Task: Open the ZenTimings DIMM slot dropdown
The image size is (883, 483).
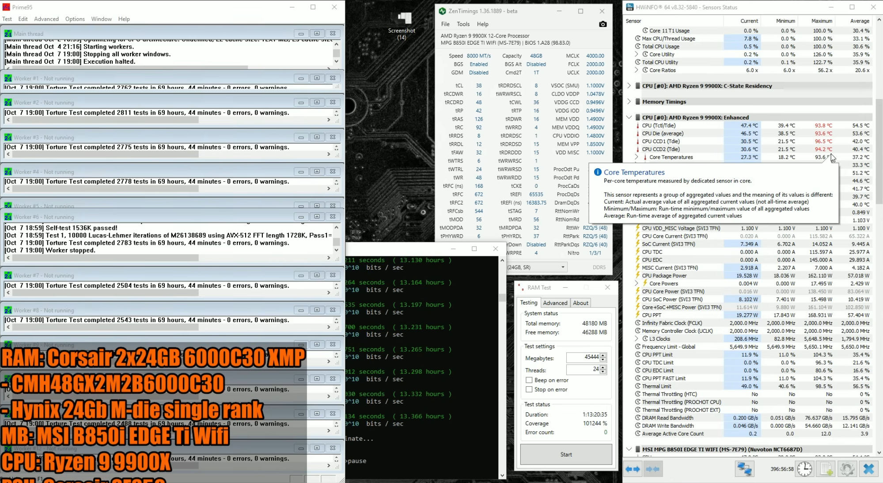Action: [562, 267]
